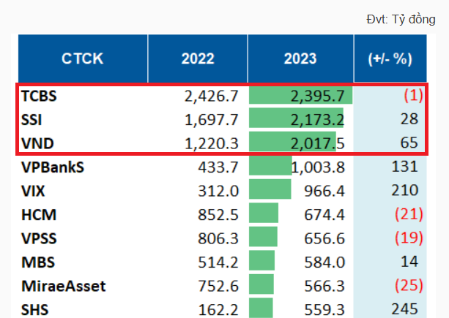The height and width of the screenshot is (318, 449).
Task: Click the 566.3 value for MiraeAsset
Action: click(324, 286)
